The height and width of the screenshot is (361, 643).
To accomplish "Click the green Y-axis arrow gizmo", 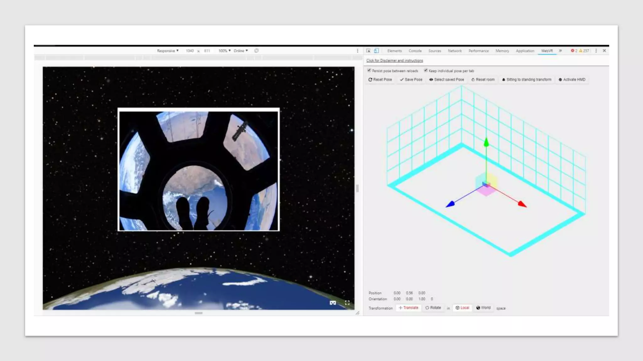I will (486, 143).
